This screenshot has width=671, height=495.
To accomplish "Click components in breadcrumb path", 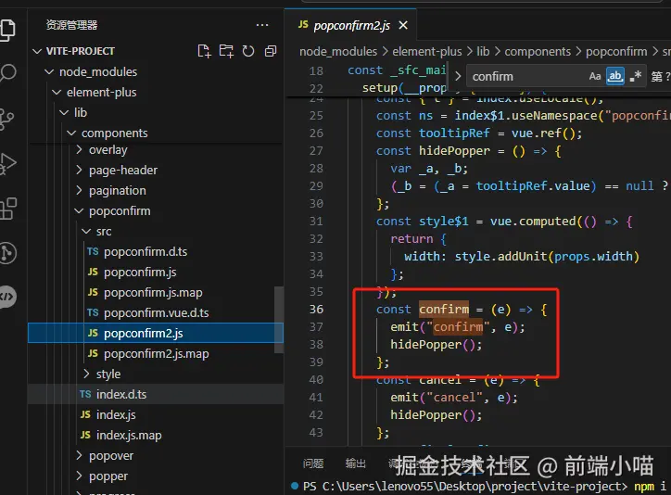I will pos(538,51).
